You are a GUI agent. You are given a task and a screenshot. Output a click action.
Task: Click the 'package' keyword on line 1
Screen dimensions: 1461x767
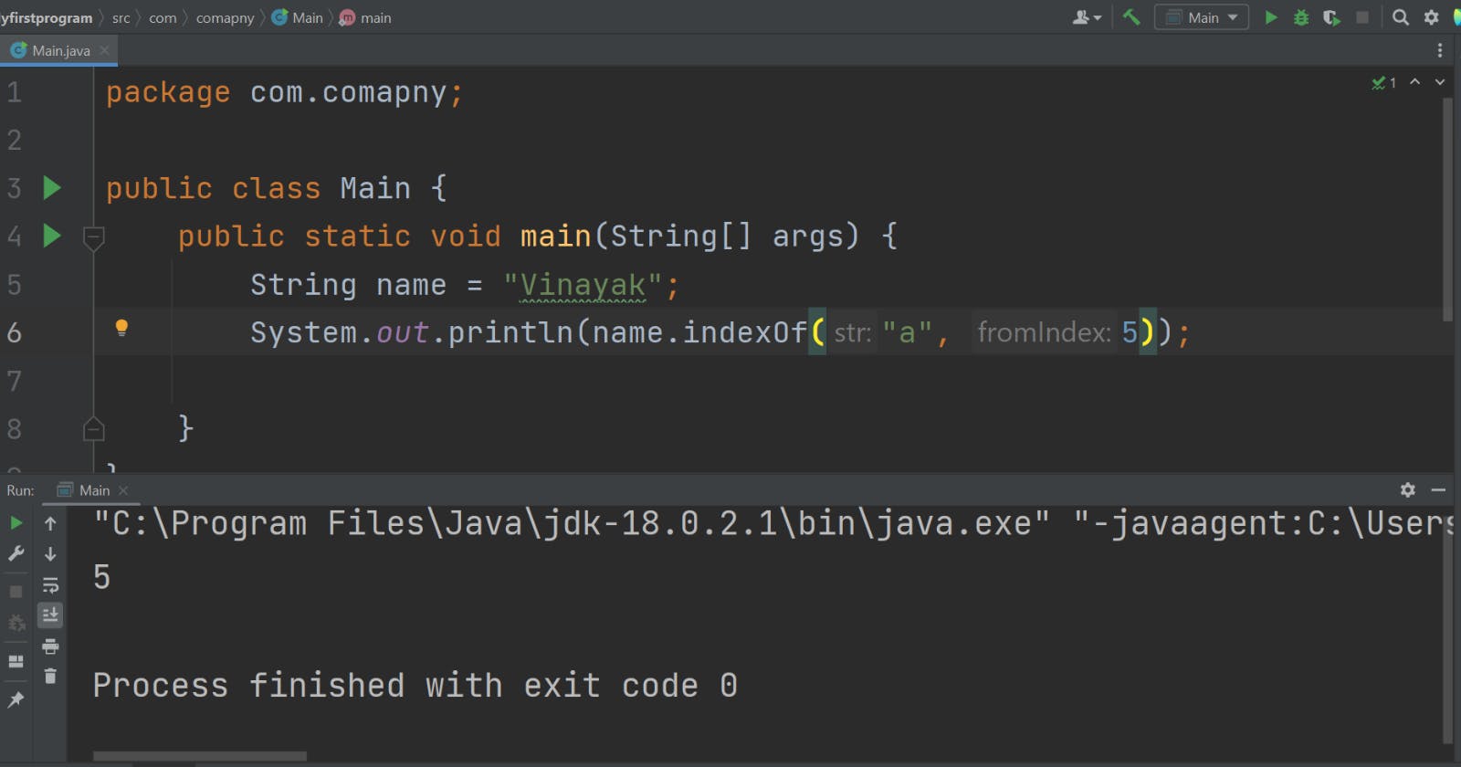click(168, 92)
